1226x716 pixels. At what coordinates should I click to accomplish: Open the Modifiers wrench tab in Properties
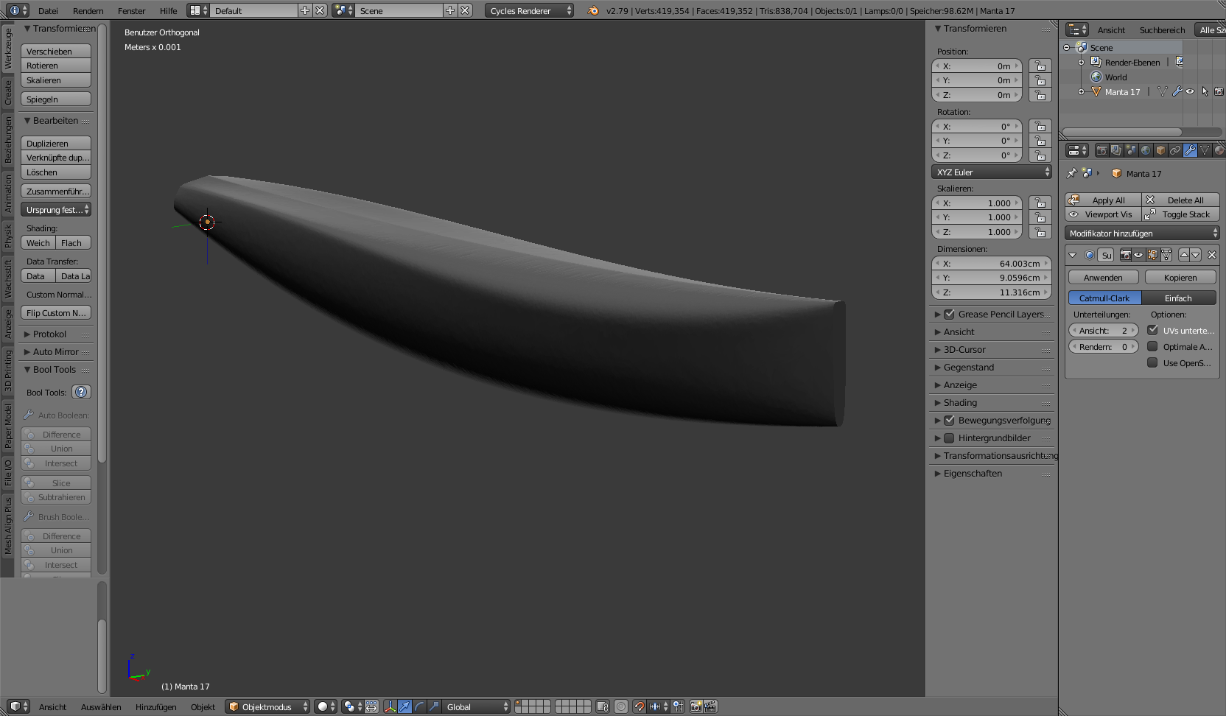pos(1190,150)
